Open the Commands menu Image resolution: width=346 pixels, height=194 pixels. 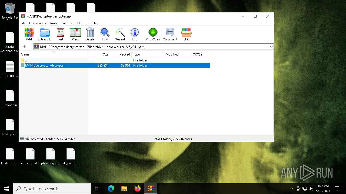point(38,23)
